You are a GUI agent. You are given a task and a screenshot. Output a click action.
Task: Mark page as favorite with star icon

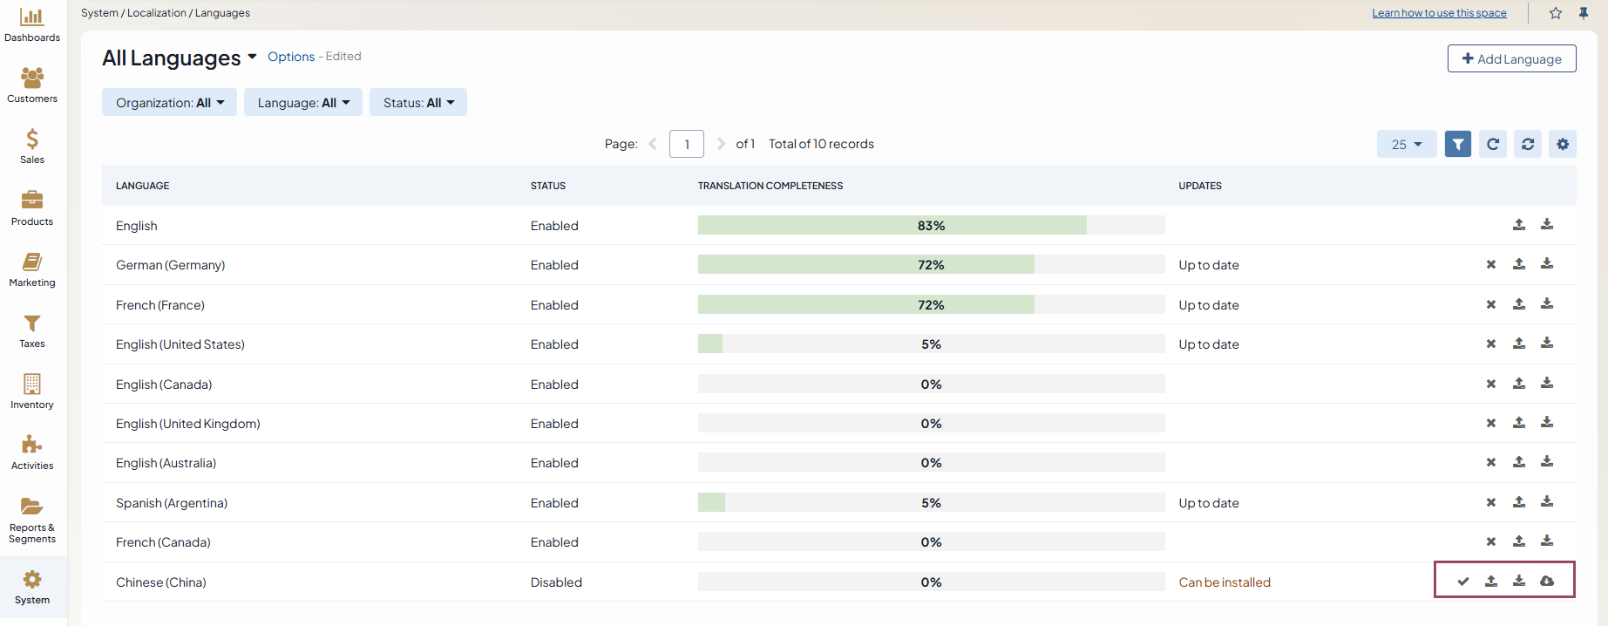[x=1556, y=13]
